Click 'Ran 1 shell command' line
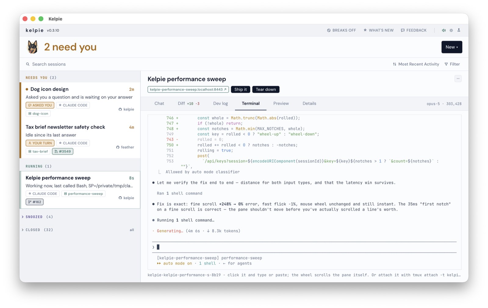 coord(180,193)
